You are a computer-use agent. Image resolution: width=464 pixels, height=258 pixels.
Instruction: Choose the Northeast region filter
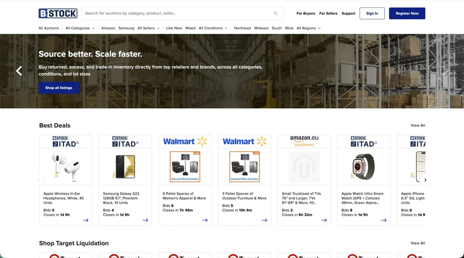(x=242, y=28)
